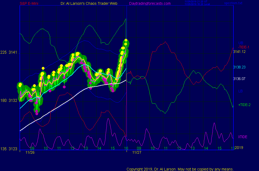This screenshot has width=259, height=171.
Task: Select the magenta 'XTIDE' legend label
Action: tap(242, 137)
